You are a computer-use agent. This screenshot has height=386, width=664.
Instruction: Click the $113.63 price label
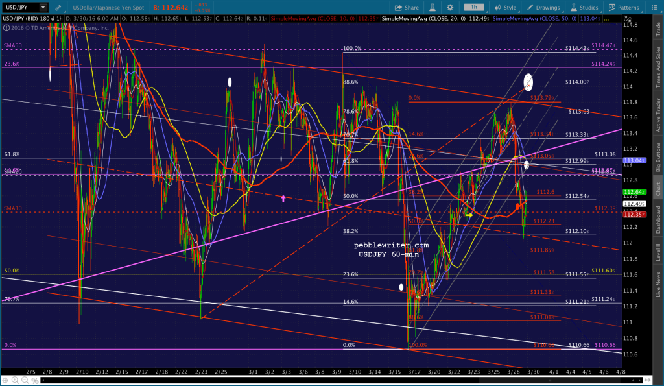(x=579, y=112)
